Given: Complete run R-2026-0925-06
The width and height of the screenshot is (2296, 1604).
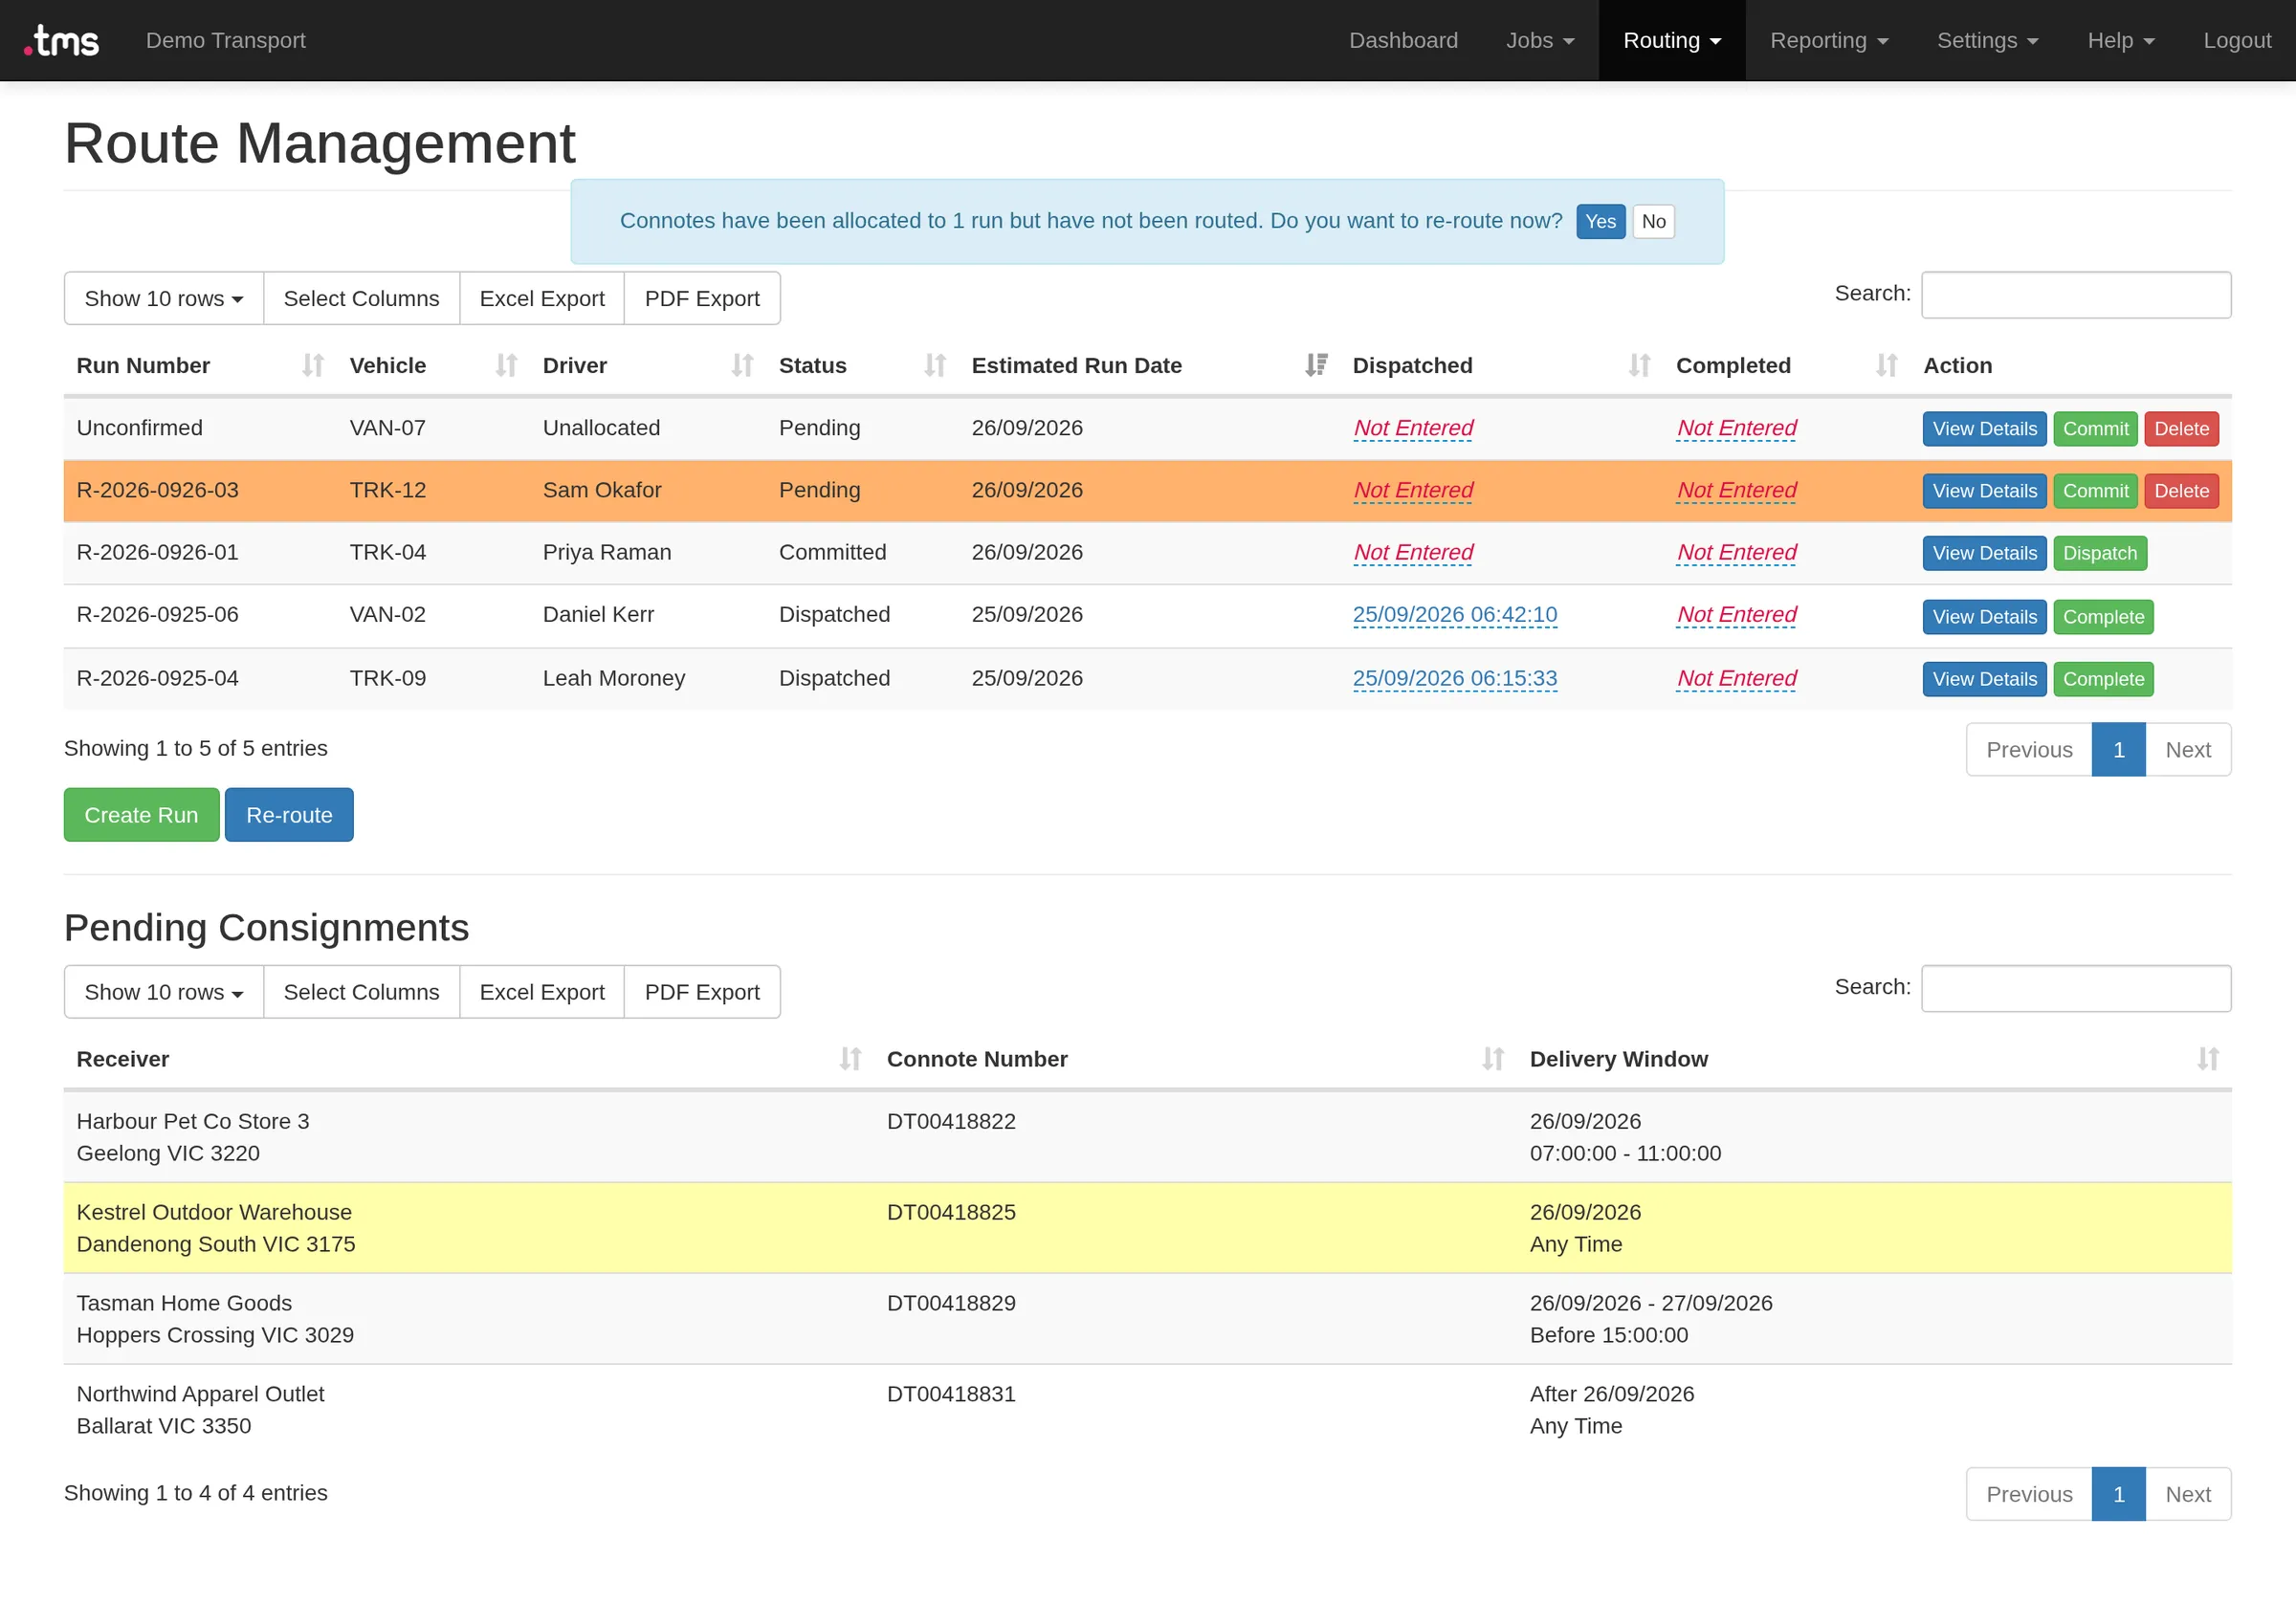Looking at the screenshot, I should coord(2103,617).
